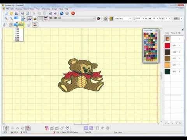The image size is (187, 140).
Task: Select the first zoom magnifier tool
Action: click(x=6, y=19)
